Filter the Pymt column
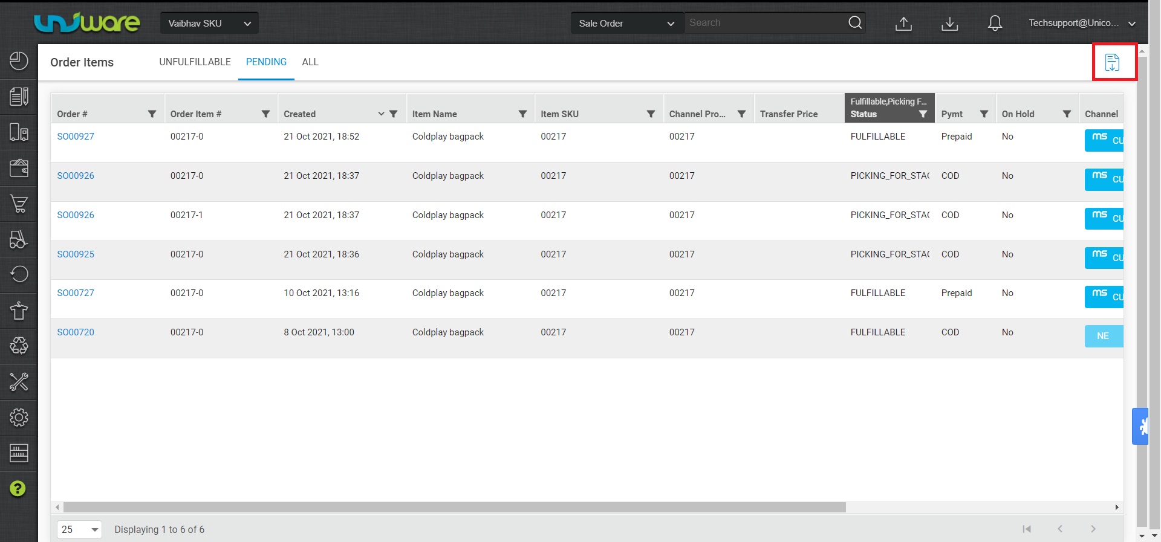1161x542 pixels. point(984,114)
